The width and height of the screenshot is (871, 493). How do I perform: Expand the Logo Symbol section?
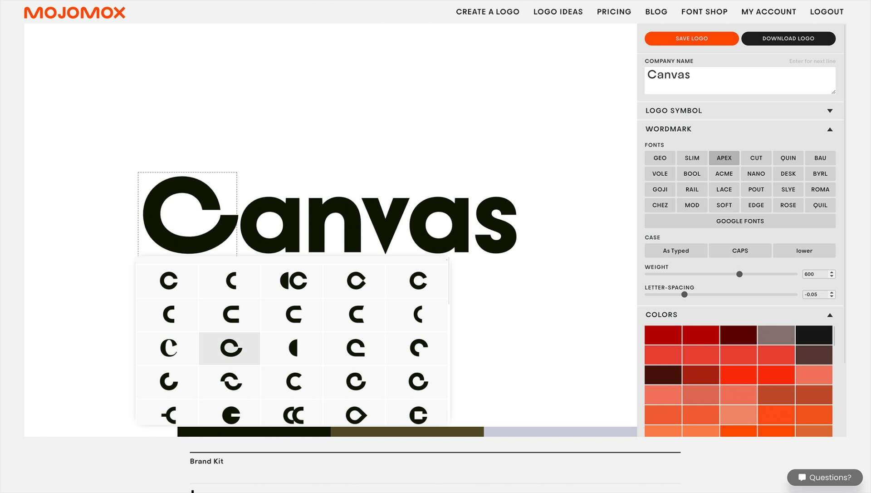[829, 111]
